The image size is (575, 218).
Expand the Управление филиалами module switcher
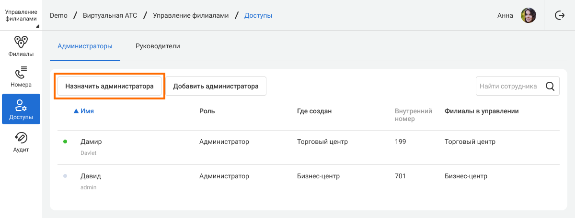pyautogui.click(x=21, y=15)
